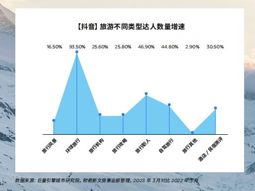This screenshot has height=191, width=255.
Task: Click the 环球旅行 data point marker
Action: point(77,52)
